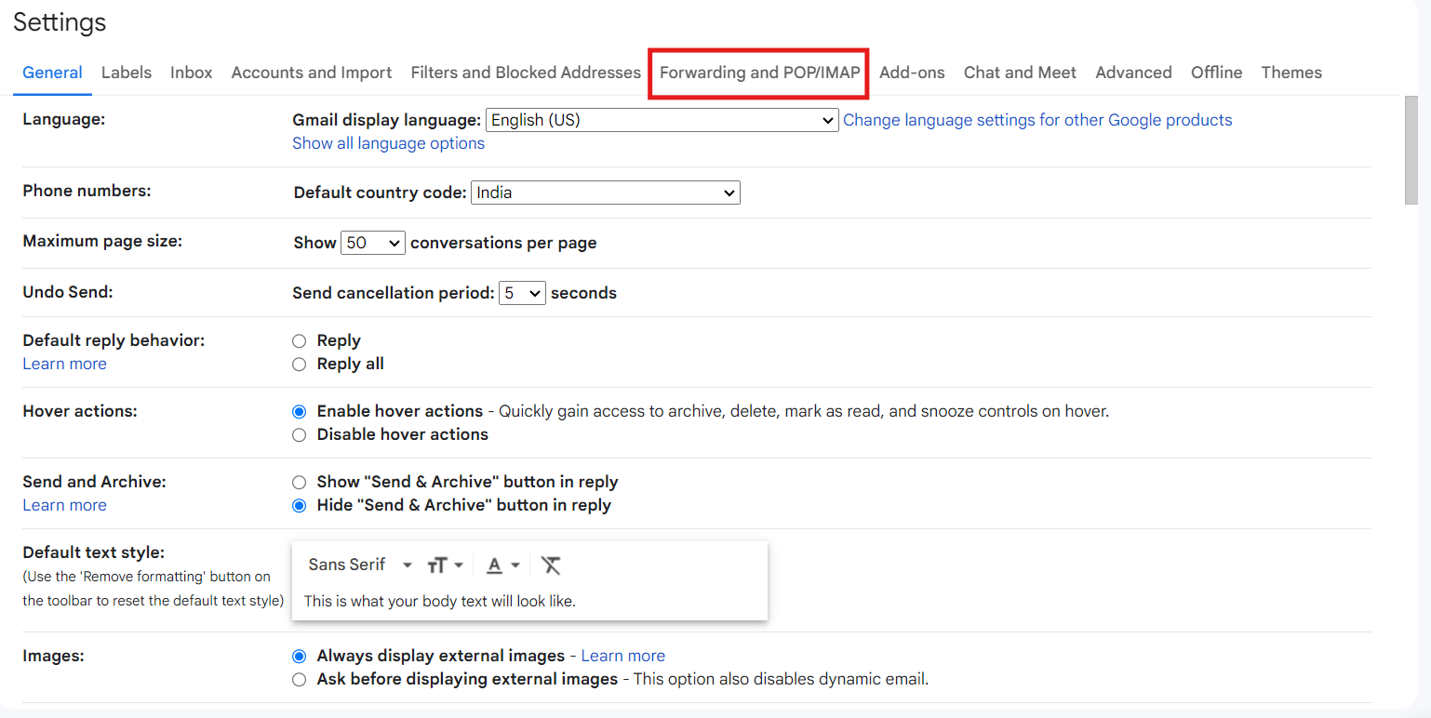Open the text color picker icon

click(x=502, y=565)
